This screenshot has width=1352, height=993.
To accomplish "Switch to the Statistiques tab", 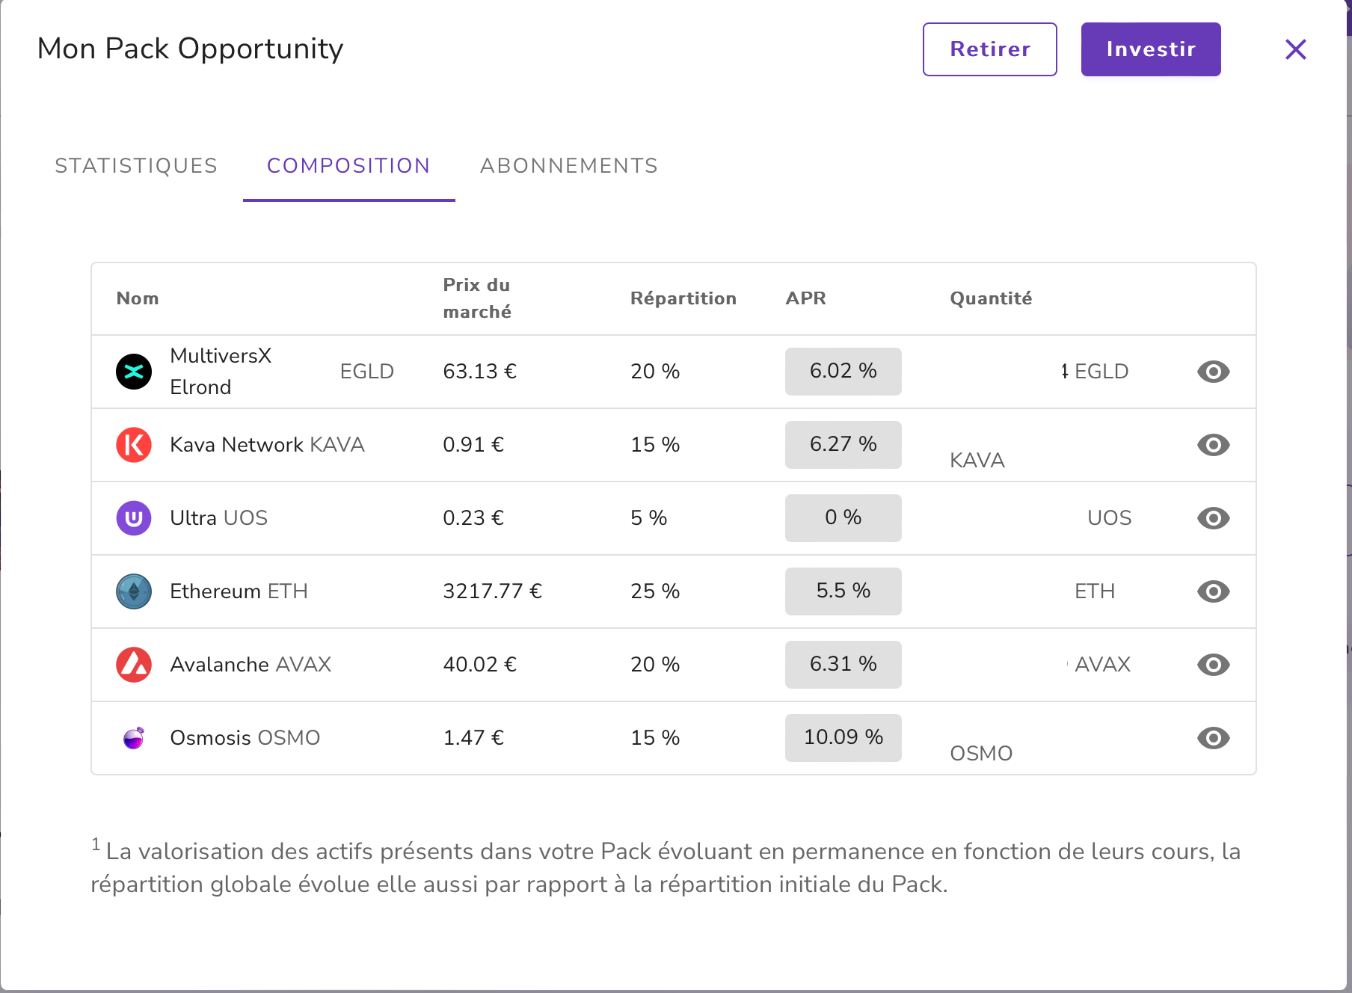I will tap(136, 166).
